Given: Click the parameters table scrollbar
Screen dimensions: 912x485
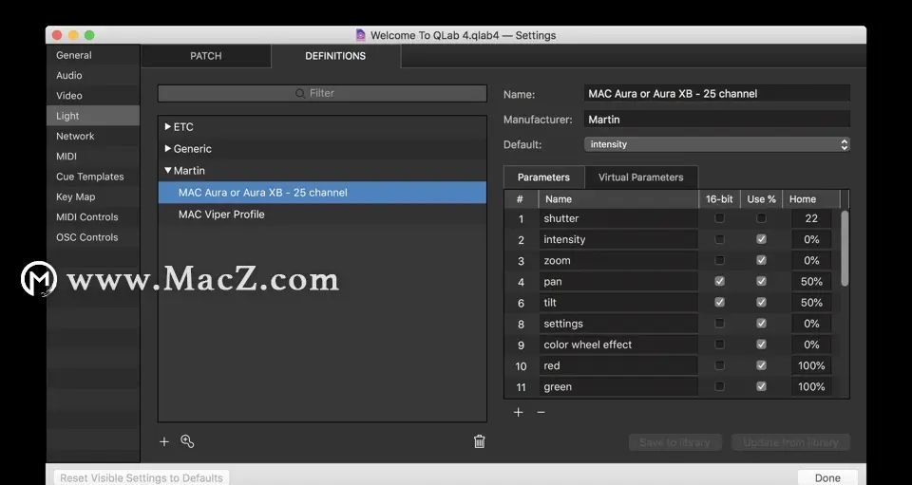Looking at the screenshot, I should (x=845, y=248).
